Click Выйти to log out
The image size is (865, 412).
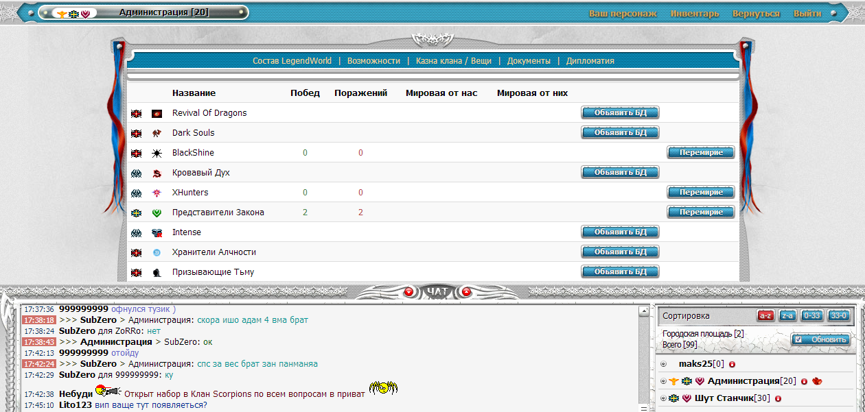pos(807,14)
